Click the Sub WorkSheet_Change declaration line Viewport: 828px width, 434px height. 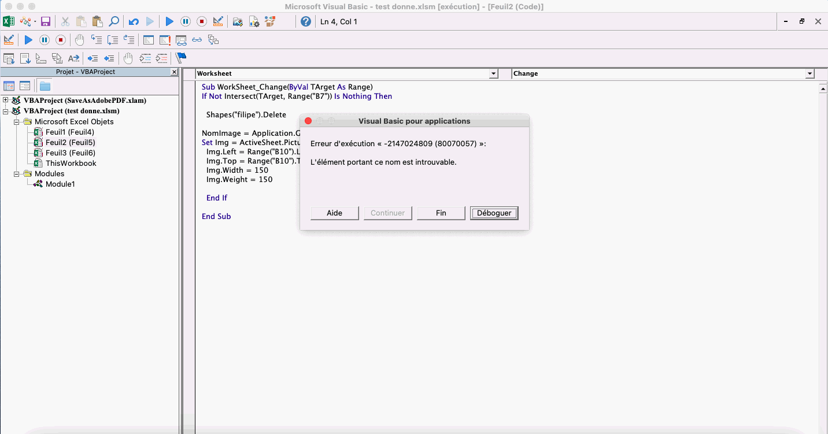pyautogui.click(x=287, y=87)
